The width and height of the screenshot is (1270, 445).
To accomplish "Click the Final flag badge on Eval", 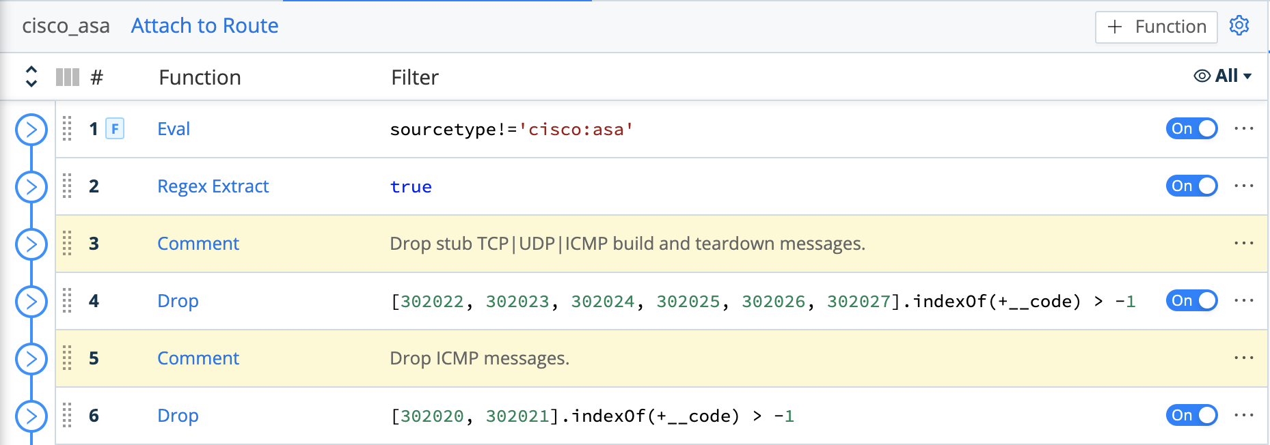I will pos(114,129).
